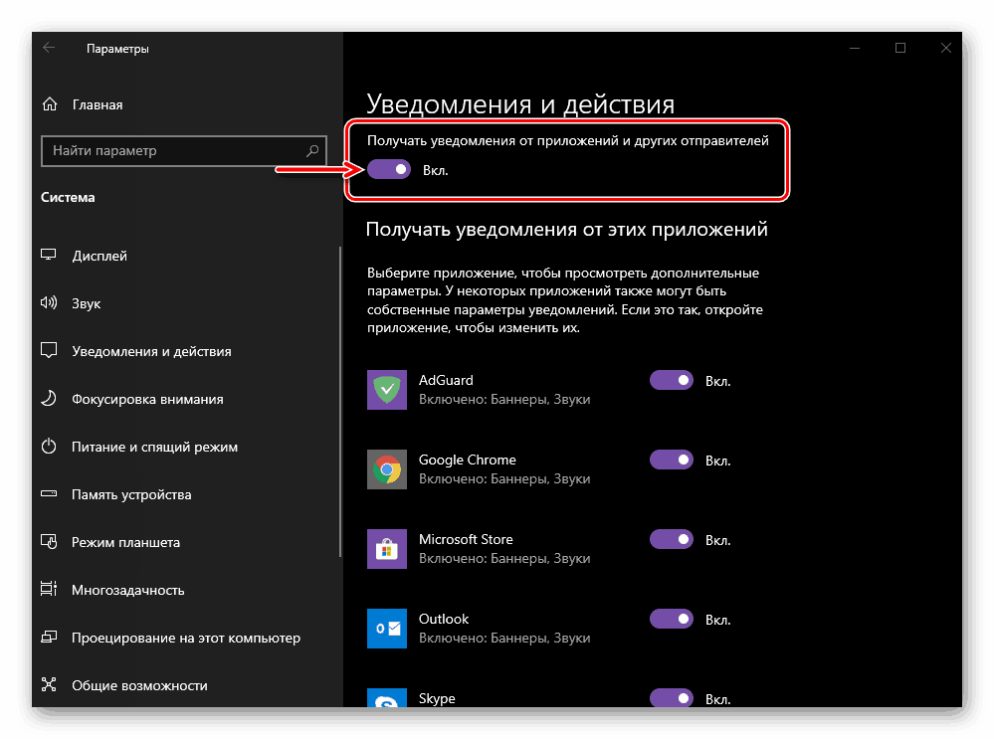The image size is (994, 739).
Task: Click the Power and sleep icon
Action: [49, 447]
